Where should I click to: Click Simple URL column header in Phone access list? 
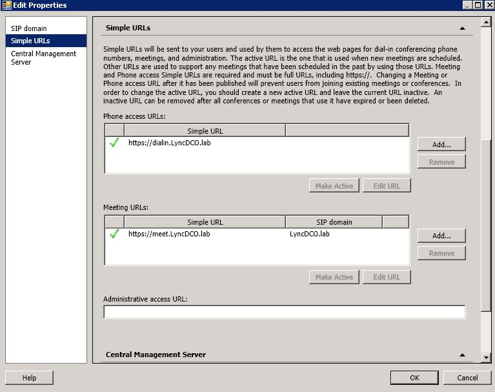pos(205,131)
